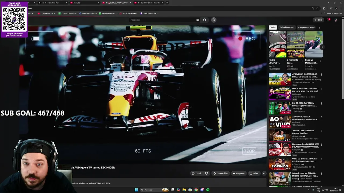Switch to 'TikTok - Make Your Day' tab

50,3
